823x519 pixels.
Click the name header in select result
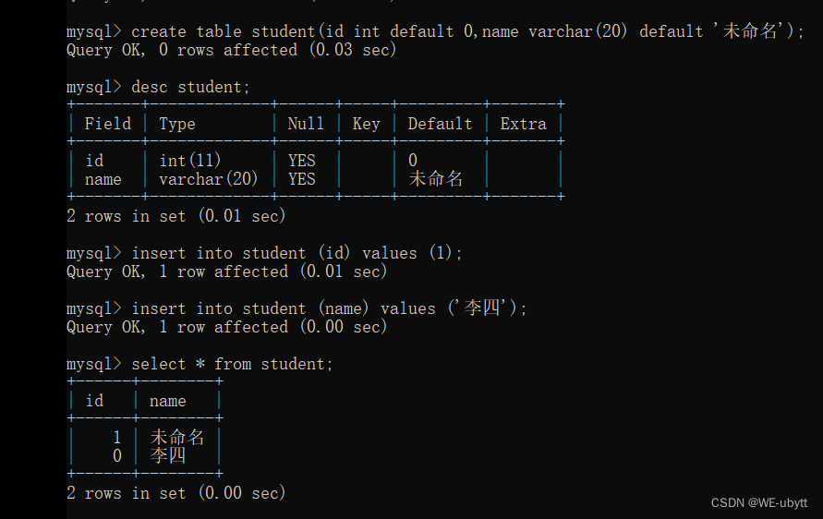pos(167,401)
